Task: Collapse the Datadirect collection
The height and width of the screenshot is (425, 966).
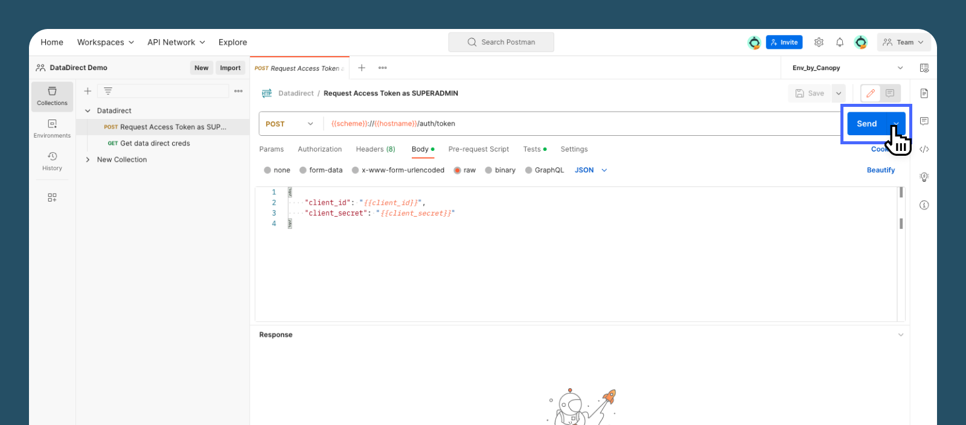Action: point(88,111)
